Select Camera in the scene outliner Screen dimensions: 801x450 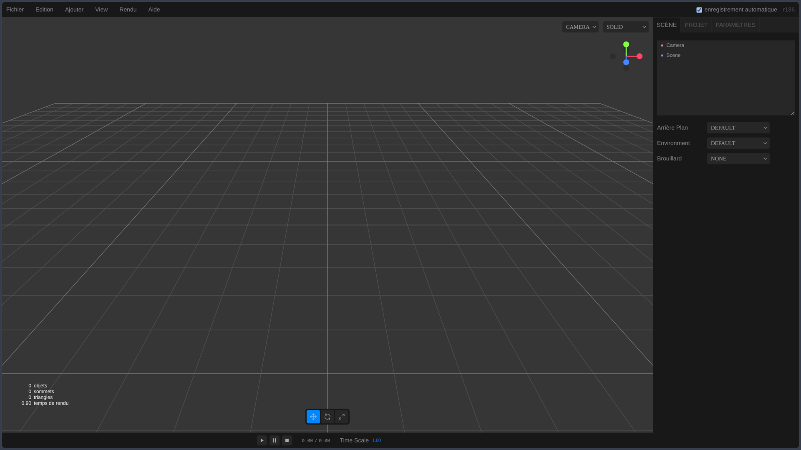(726, 45)
